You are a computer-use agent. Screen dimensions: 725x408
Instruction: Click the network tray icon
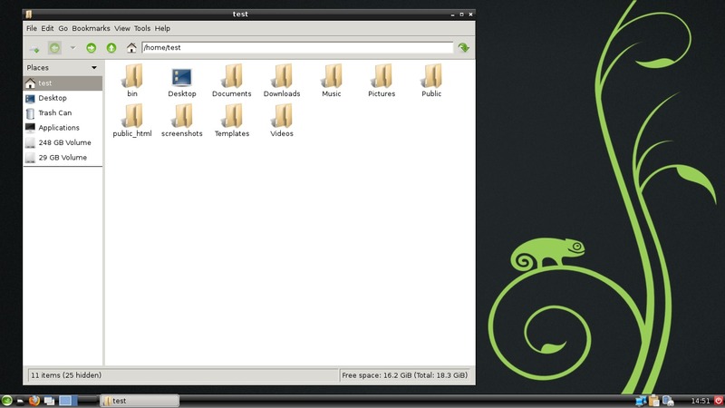641,401
